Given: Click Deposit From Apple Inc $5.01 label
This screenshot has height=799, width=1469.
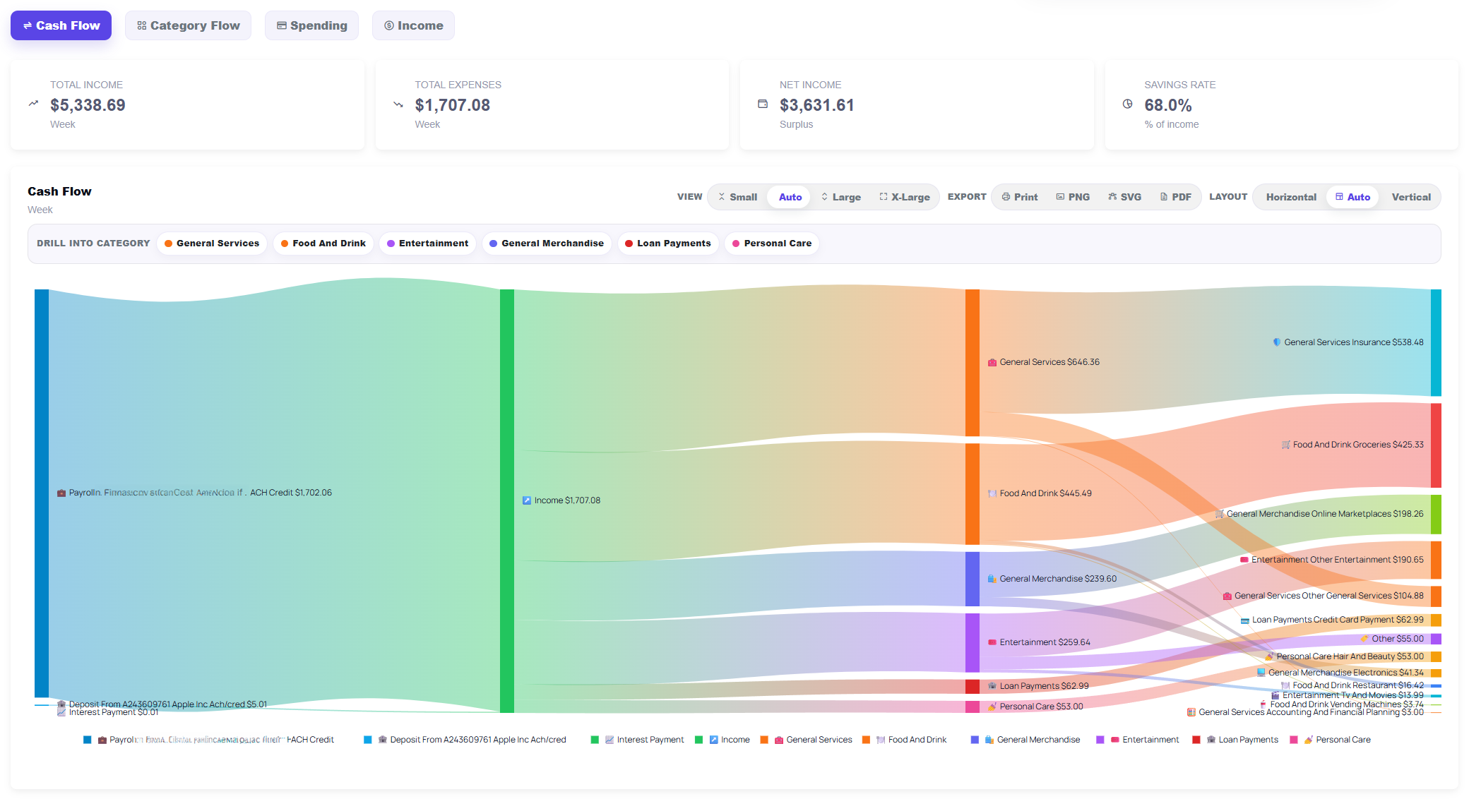Looking at the screenshot, I should pos(162,704).
